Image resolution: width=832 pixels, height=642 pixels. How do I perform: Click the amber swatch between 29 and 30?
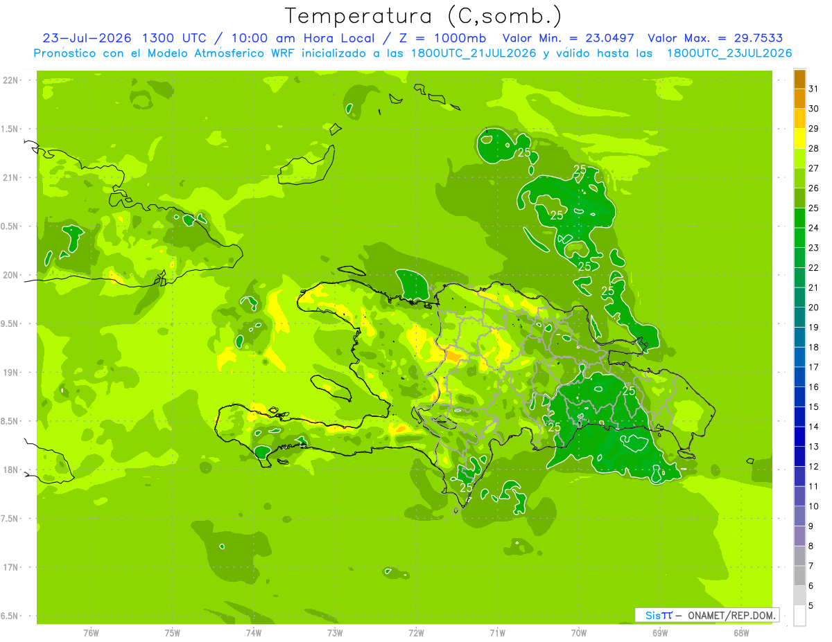(x=799, y=118)
